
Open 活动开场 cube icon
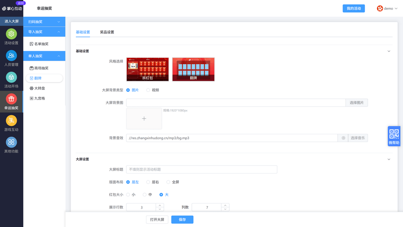coord(11,77)
